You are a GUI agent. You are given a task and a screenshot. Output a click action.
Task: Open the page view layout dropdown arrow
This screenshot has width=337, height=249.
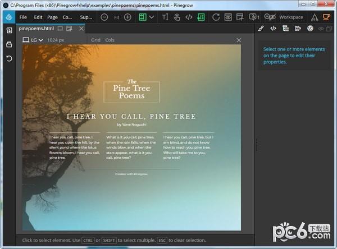pos(152,17)
